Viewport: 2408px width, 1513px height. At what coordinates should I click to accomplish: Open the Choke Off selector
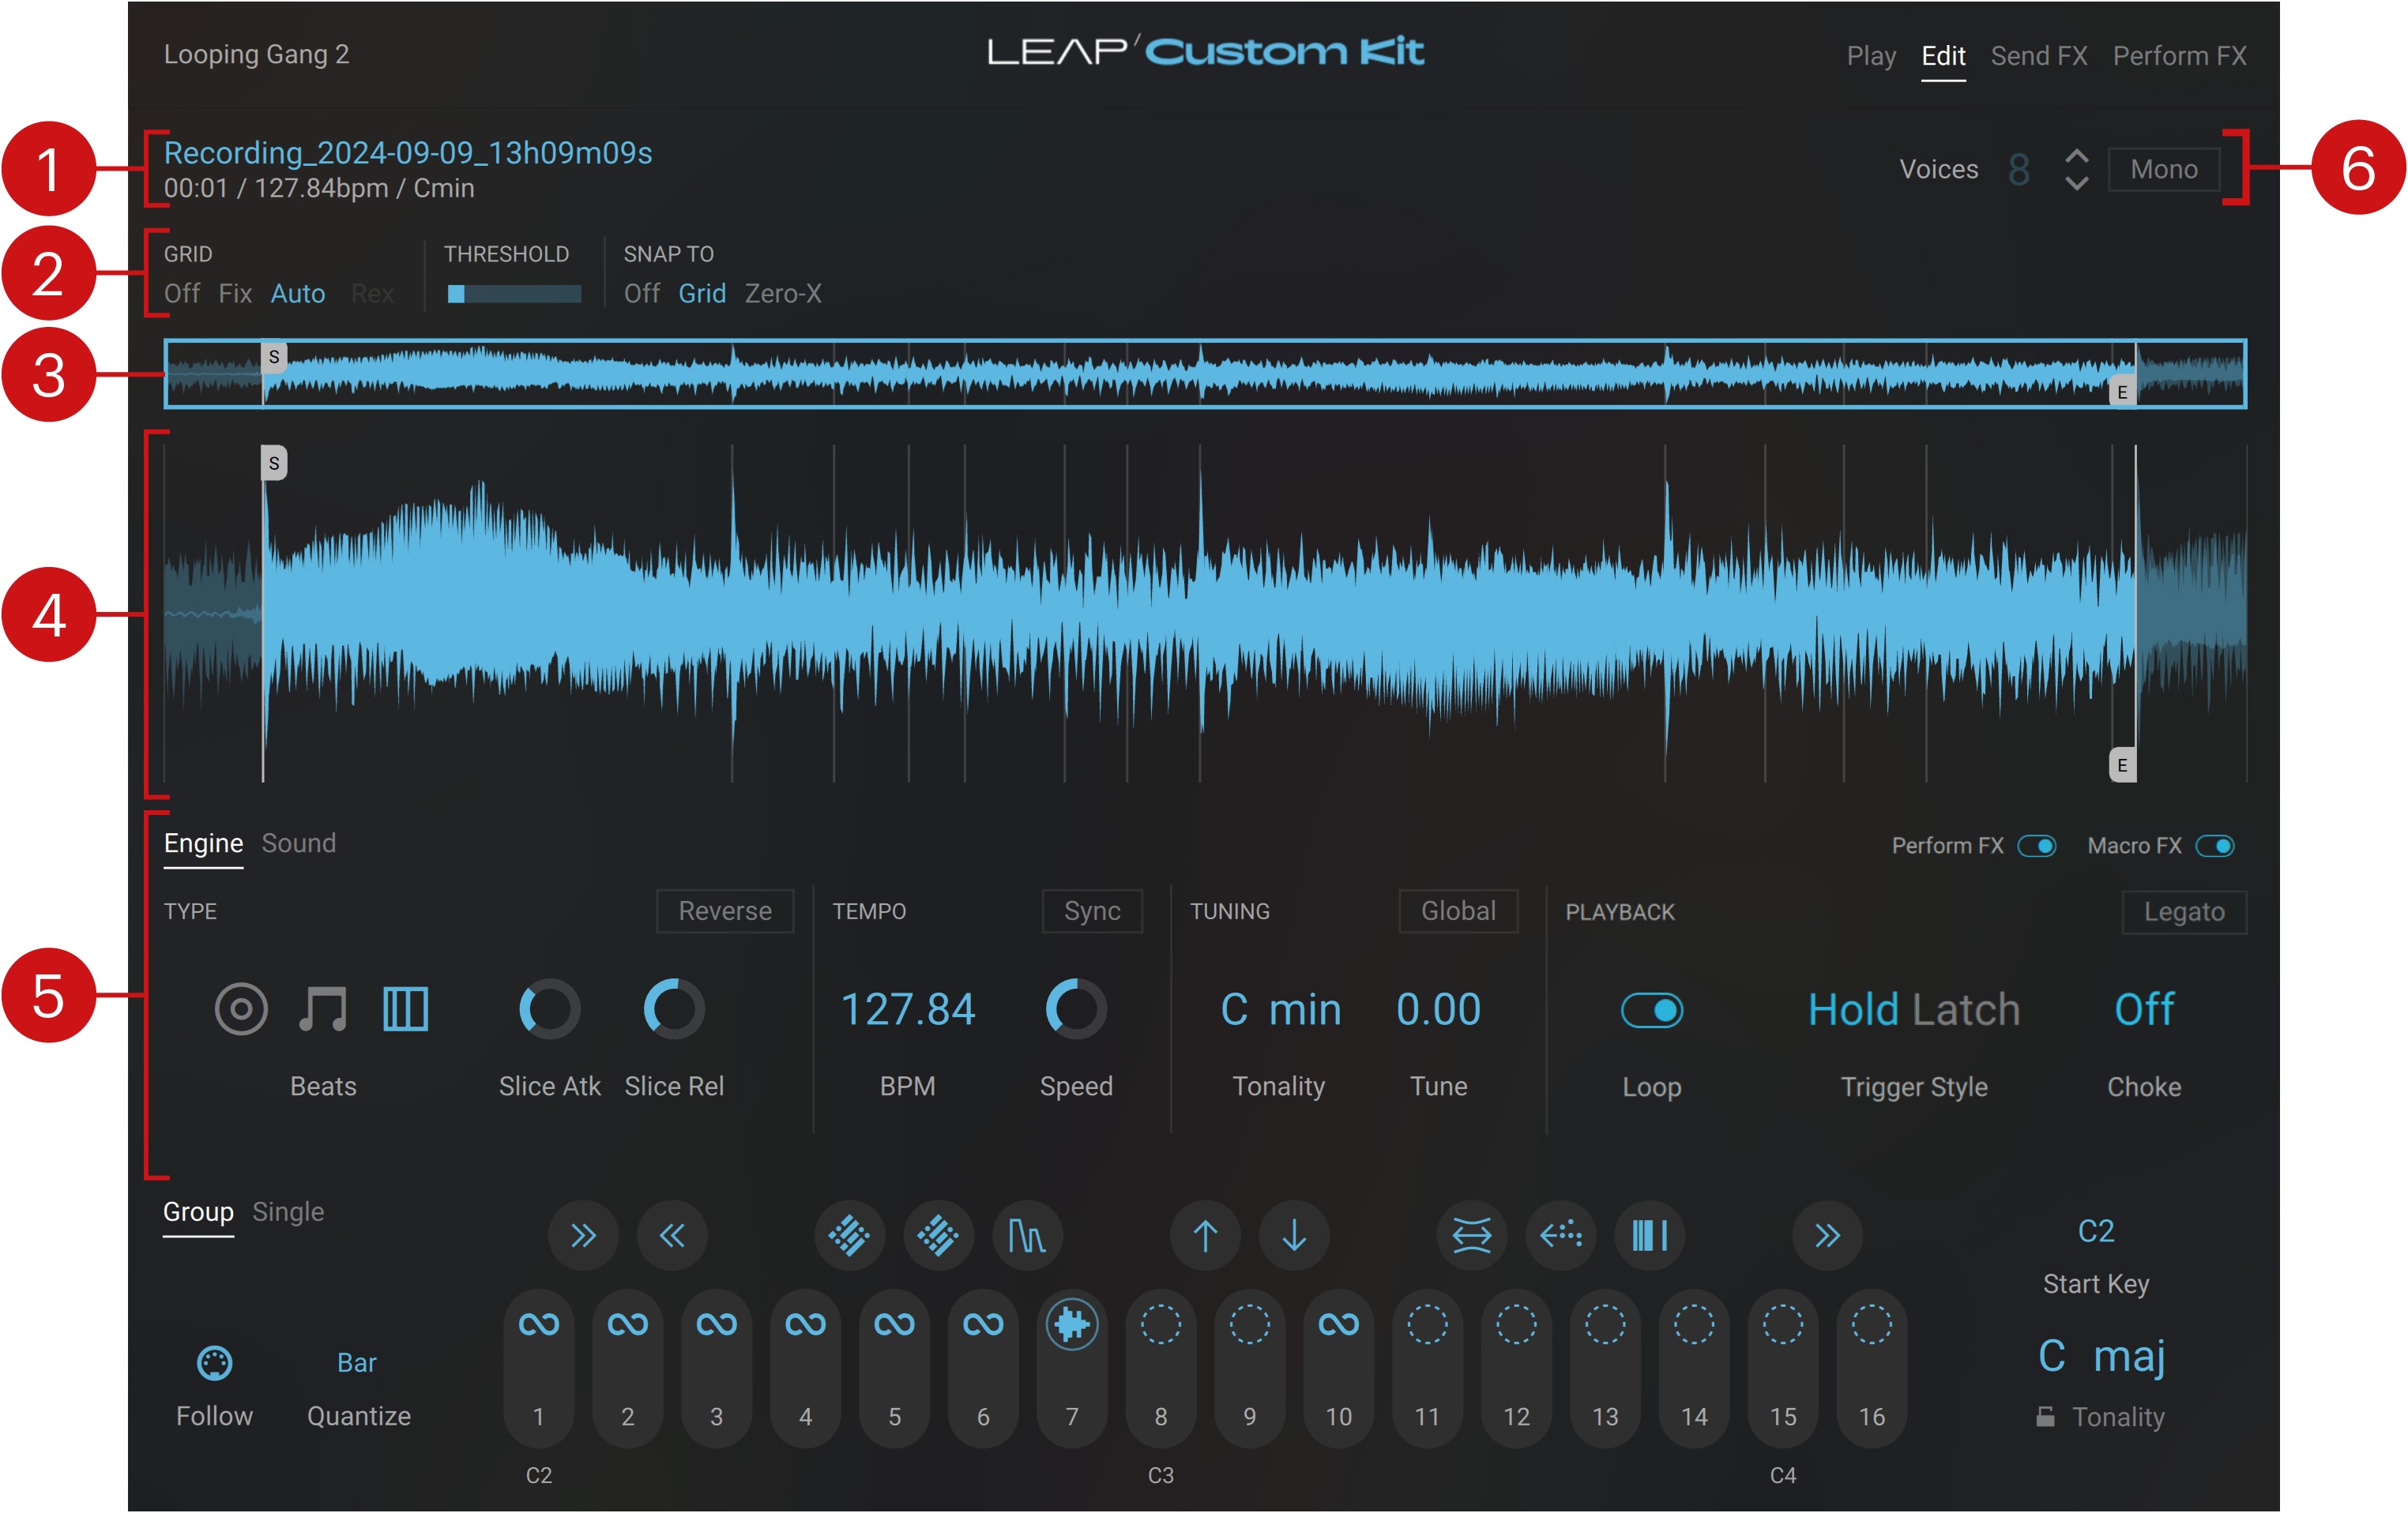point(2144,1009)
